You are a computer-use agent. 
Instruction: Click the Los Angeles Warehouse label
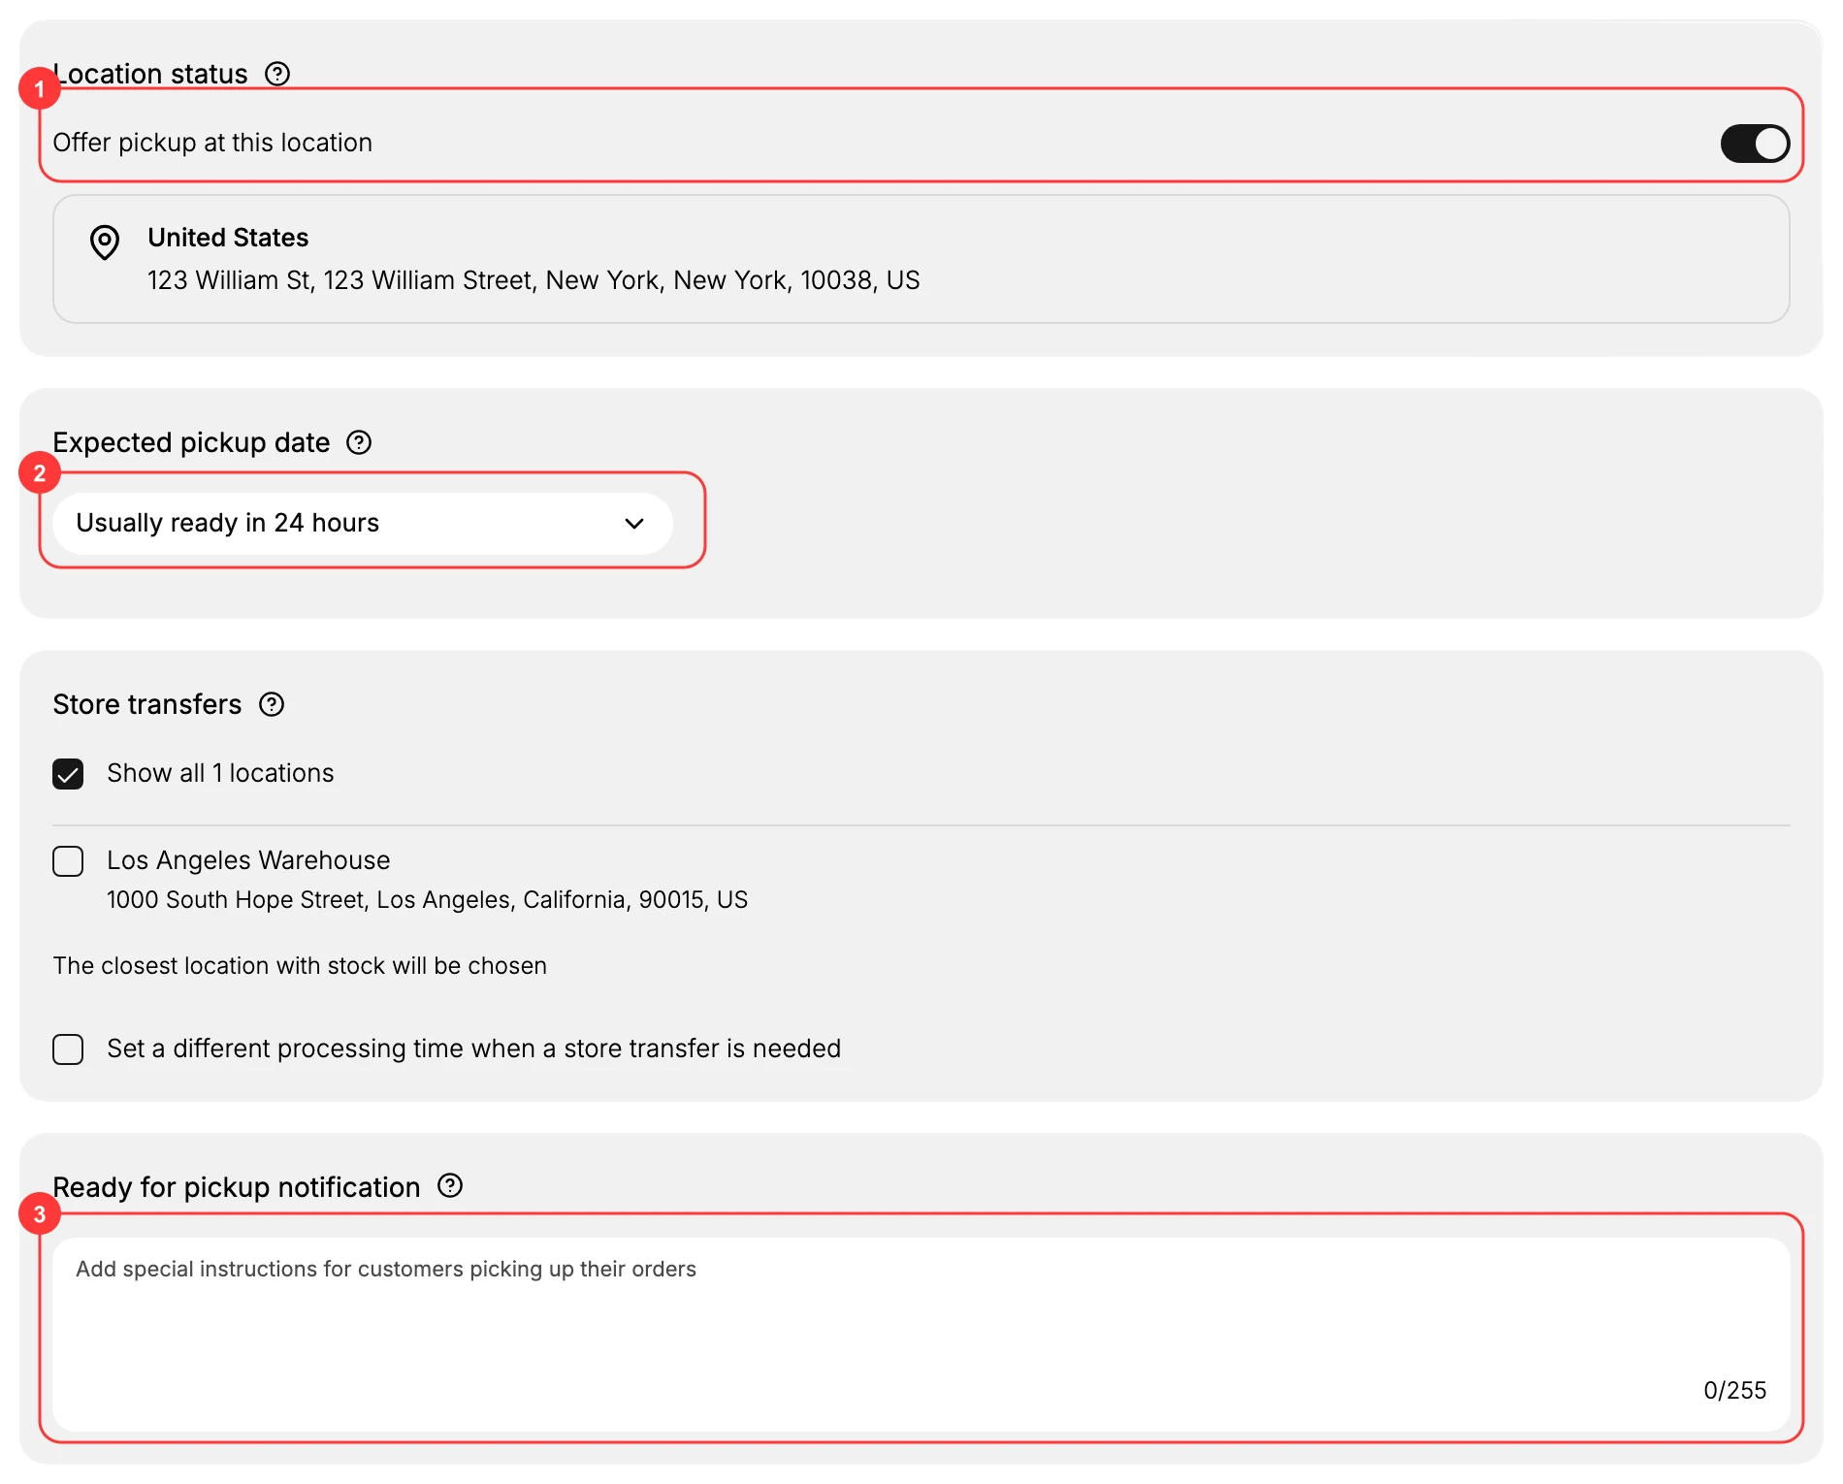coord(248,860)
